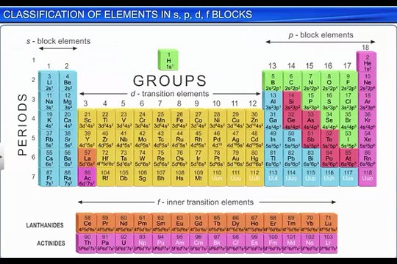Click the Tin (Sn) cell
The image size is (397, 264).
[291, 139]
